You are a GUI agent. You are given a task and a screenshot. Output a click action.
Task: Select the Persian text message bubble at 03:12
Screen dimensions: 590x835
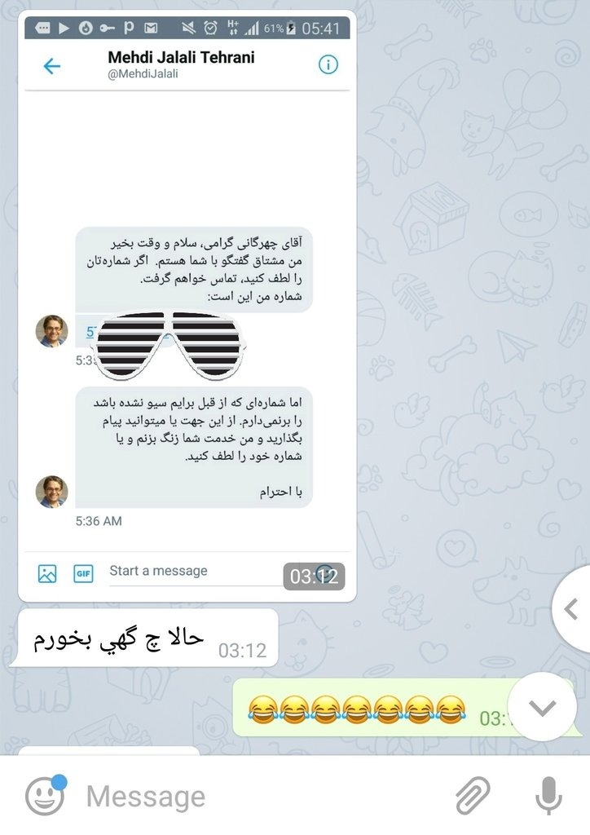pos(143,638)
